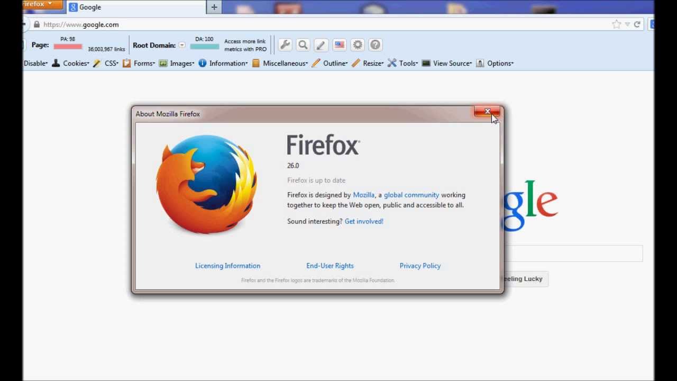Open the Forms dropdown menu
This screenshot has width=677, height=381.
pos(144,63)
